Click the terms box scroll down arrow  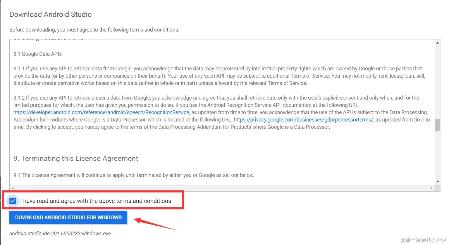click(438, 182)
